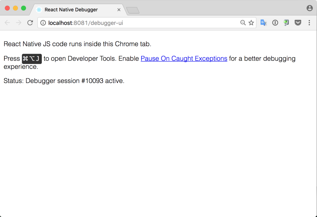Bookmark this page with the star icon
Viewport: 317px width, 217px height.
(x=251, y=23)
